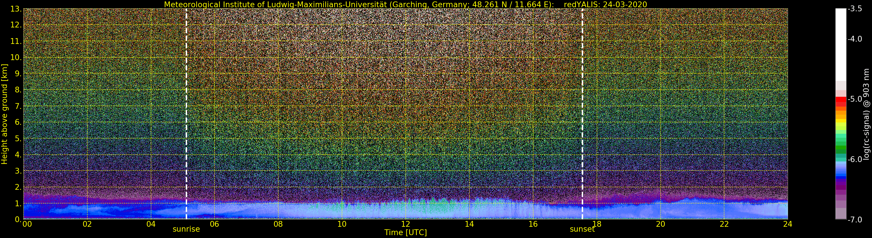Click the plot title mentioning redYALIS 24-03-2020
Viewport: 872px width, 238px height.
(405, 4)
